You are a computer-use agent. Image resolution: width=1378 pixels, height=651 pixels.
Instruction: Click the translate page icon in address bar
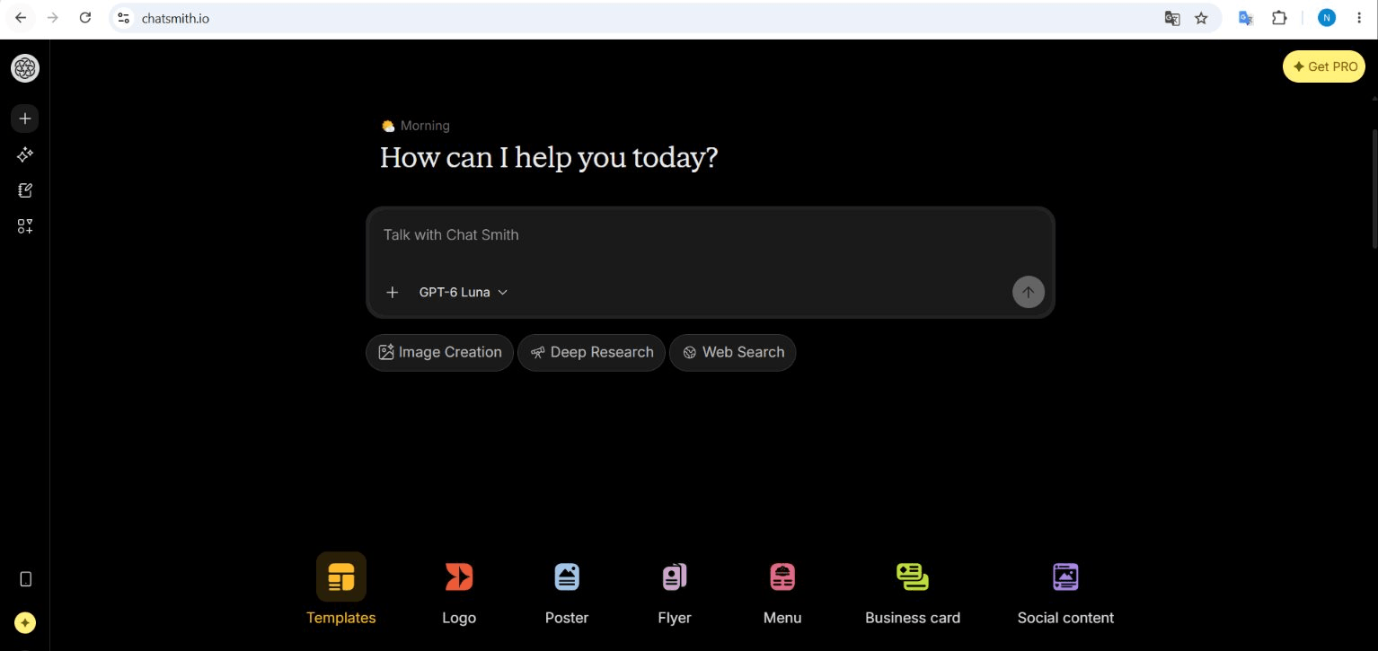point(1172,18)
